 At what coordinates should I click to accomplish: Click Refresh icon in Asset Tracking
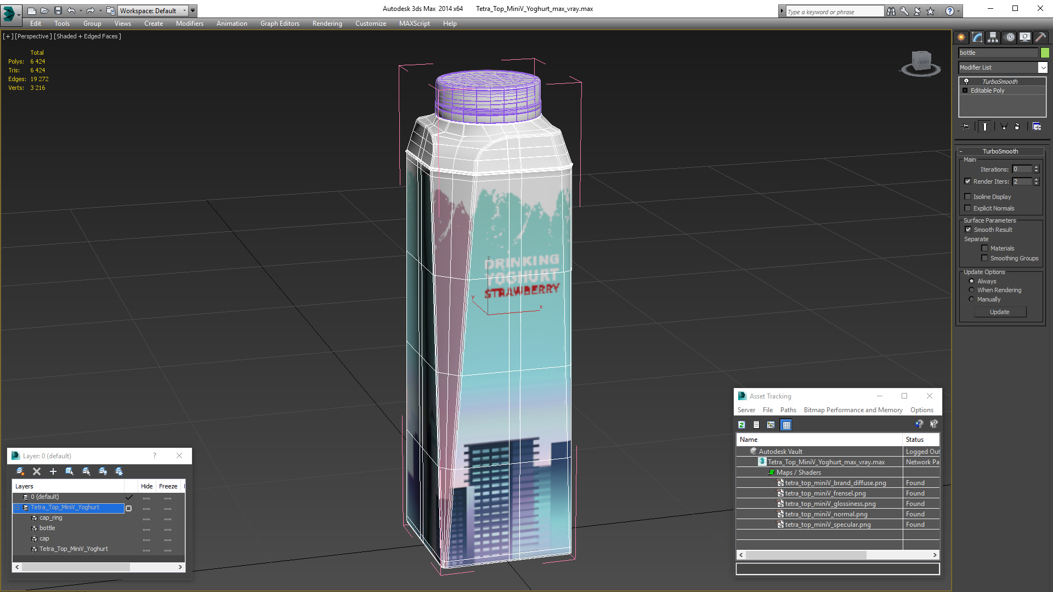tap(742, 425)
